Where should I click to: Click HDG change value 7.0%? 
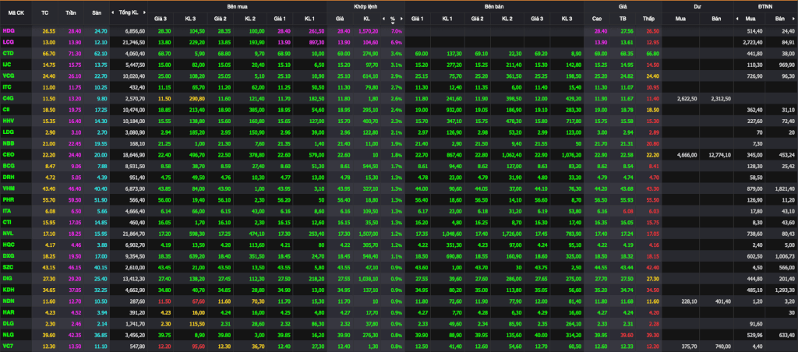pyautogui.click(x=397, y=31)
